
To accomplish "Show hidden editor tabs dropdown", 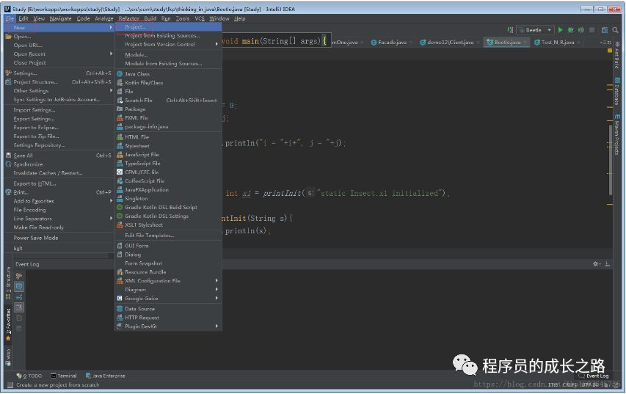I will [x=605, y=42].
